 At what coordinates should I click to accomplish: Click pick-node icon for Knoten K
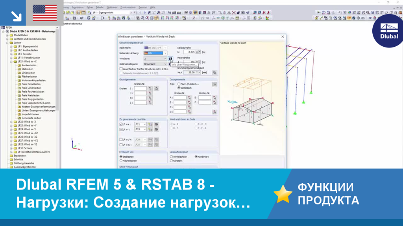tap(150, 98)
